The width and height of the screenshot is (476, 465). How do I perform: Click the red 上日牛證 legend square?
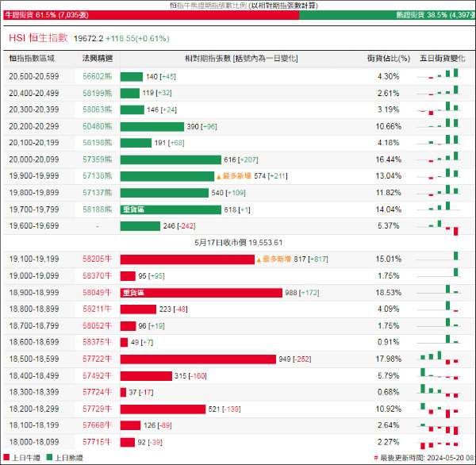click(6, 457)
